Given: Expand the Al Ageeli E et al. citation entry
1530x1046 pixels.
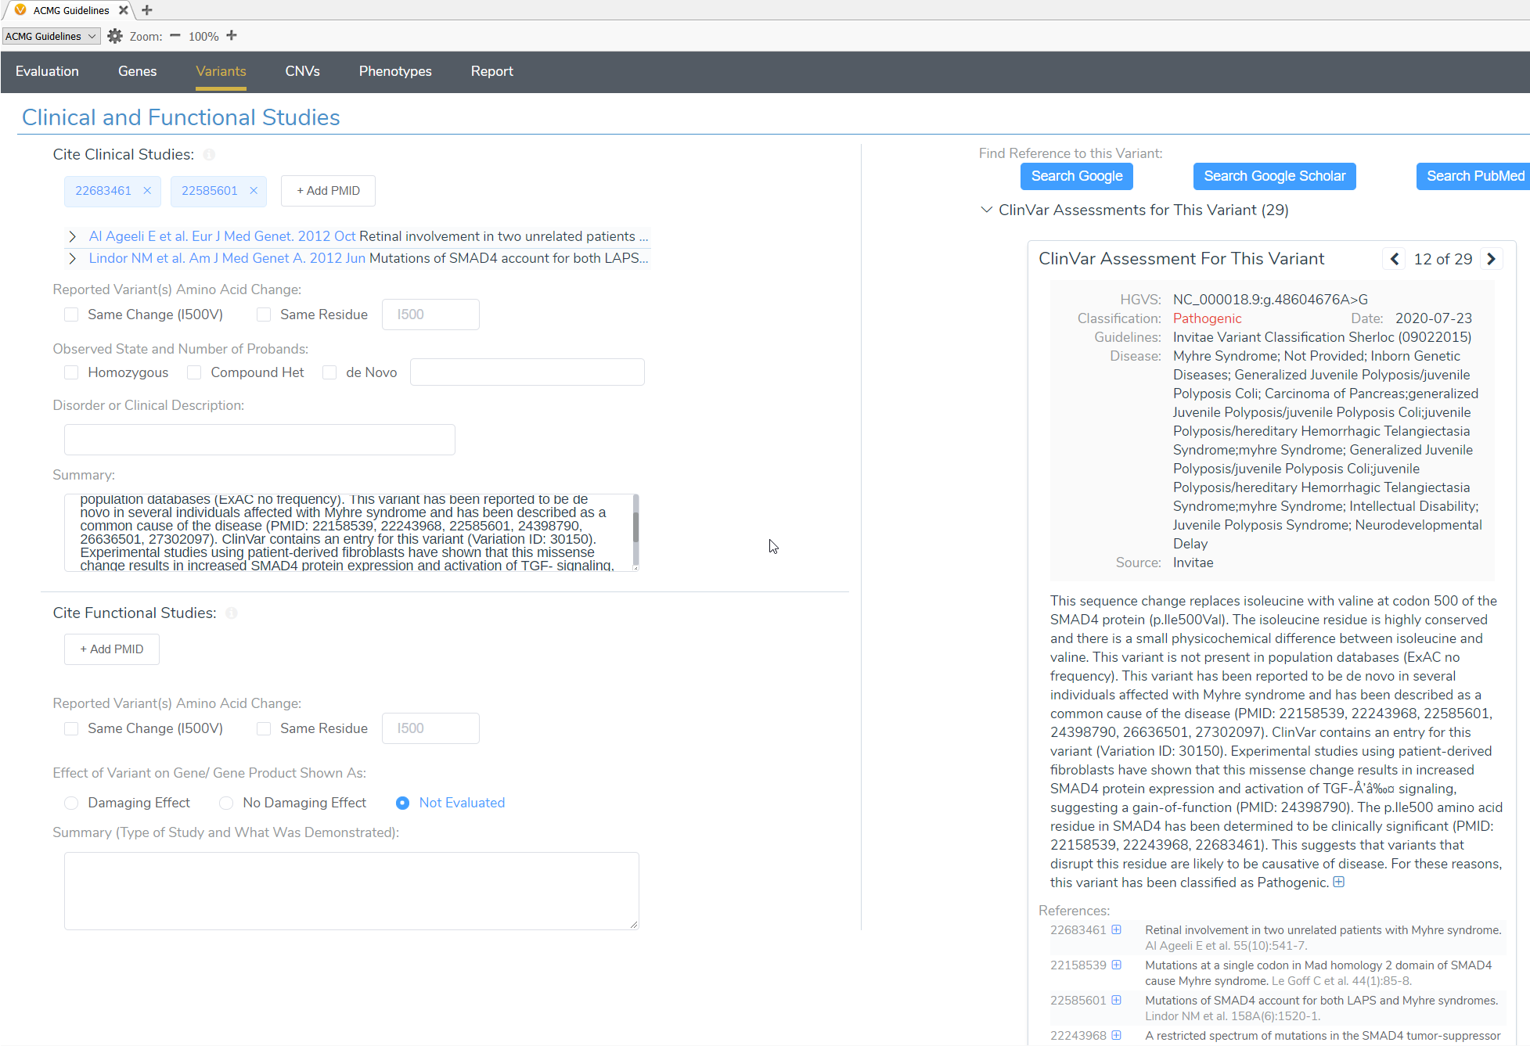Looking at the screenshot, I should [72, 236].
